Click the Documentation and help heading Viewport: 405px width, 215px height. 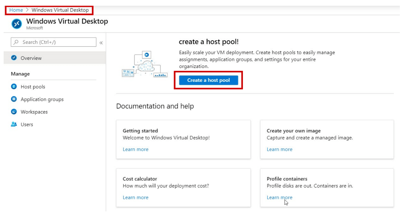point(155,106)
